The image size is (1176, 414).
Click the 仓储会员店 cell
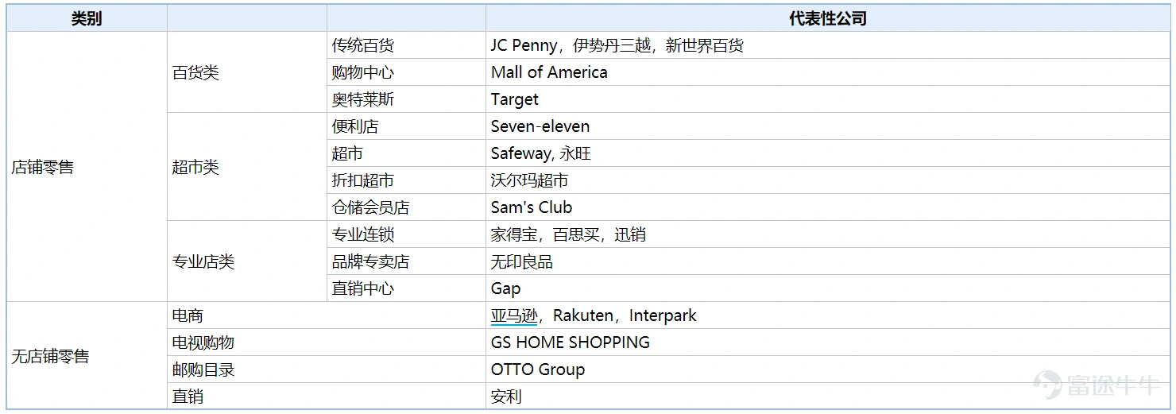click(x=406, y=207)
